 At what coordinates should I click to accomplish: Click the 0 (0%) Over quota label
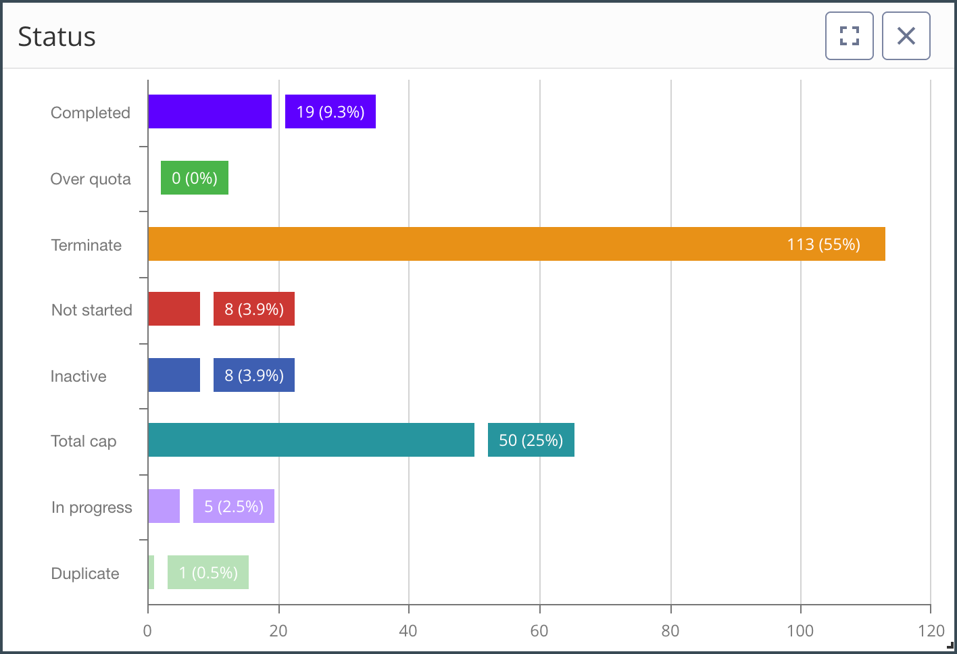pos(194,178)
